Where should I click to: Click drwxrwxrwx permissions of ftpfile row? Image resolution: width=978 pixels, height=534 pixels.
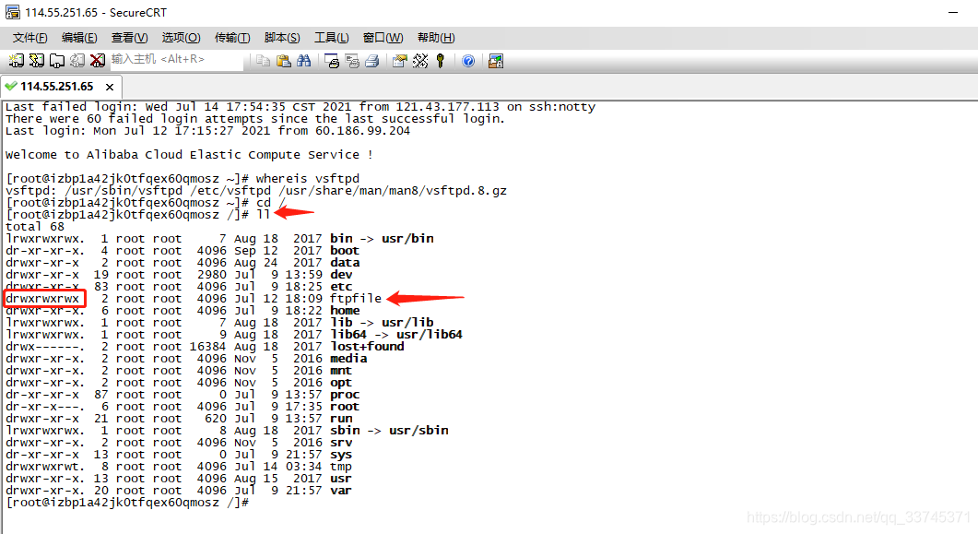click(x=42, y=299)
